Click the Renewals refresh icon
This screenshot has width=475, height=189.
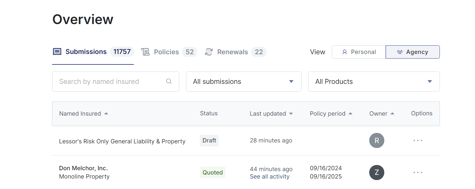pyautogui.click(x=209, y=52)
